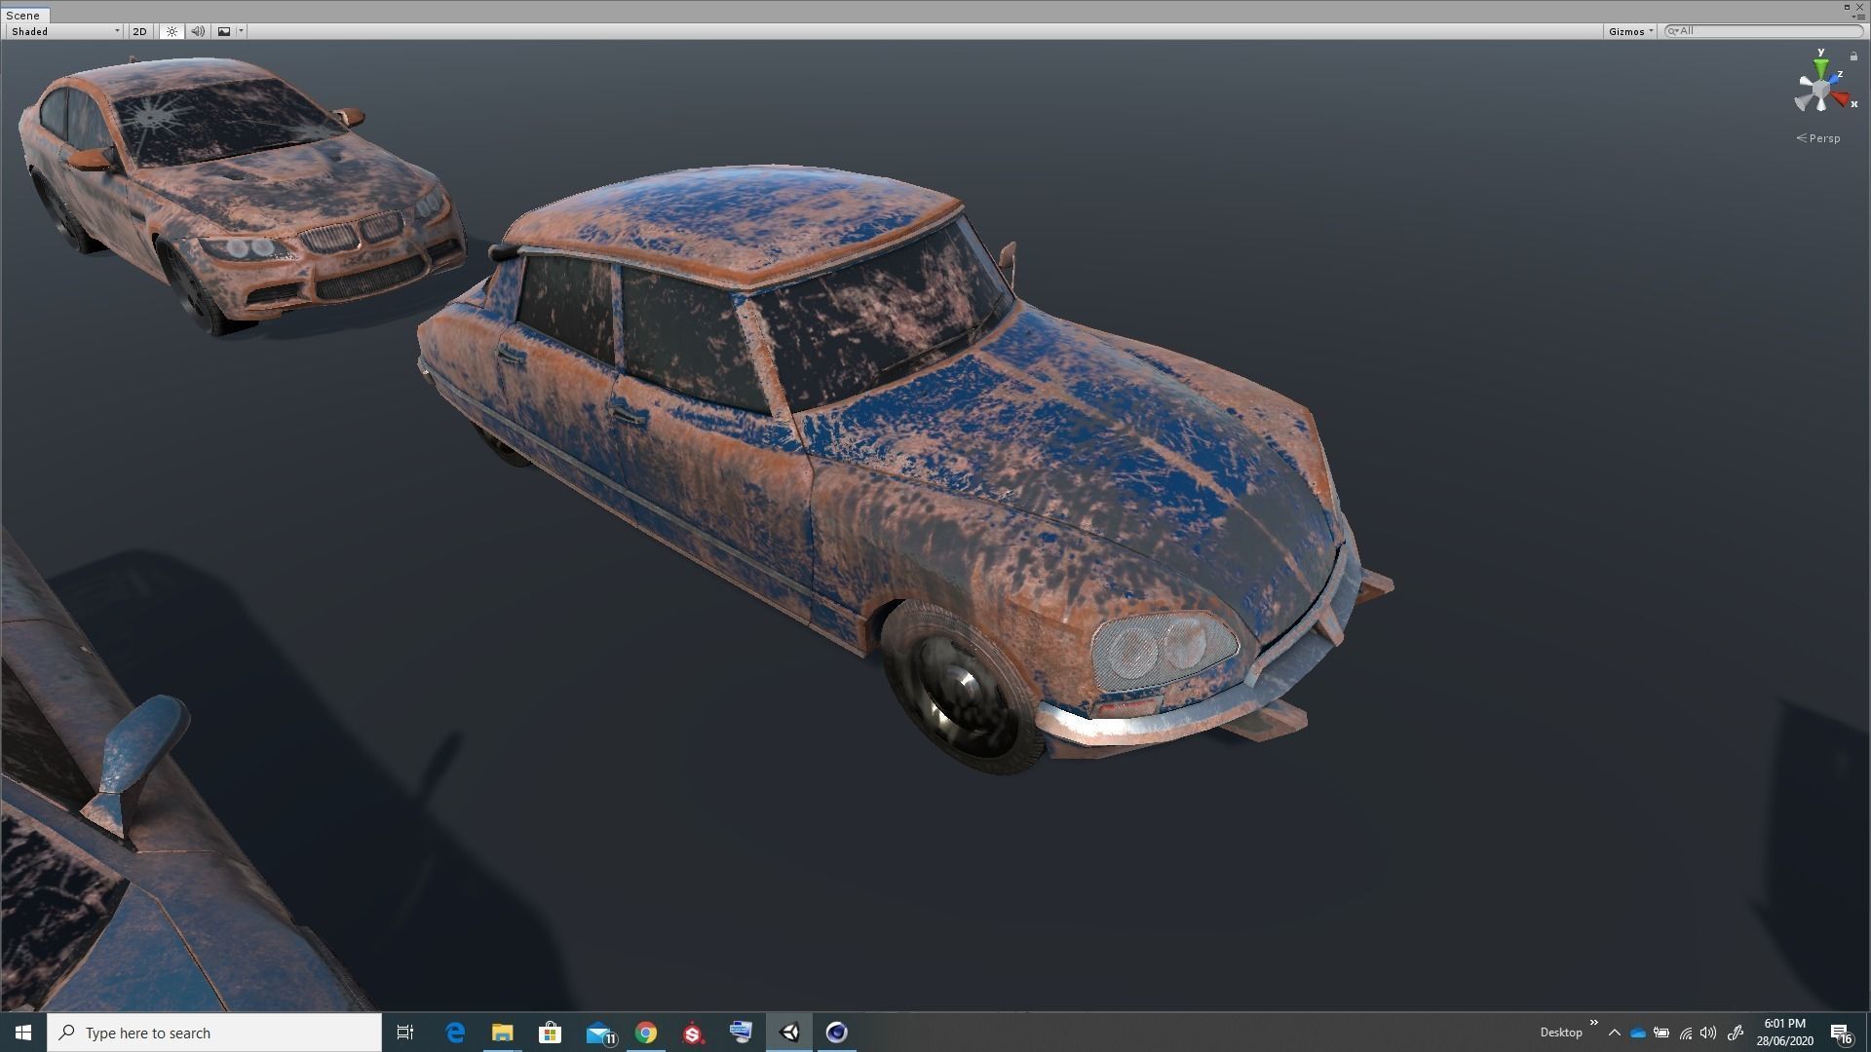This screenshot has height=1052, width=1871.
Task: Open Cinema 4D from the taskbar
Action: (x=836, y=1033)
